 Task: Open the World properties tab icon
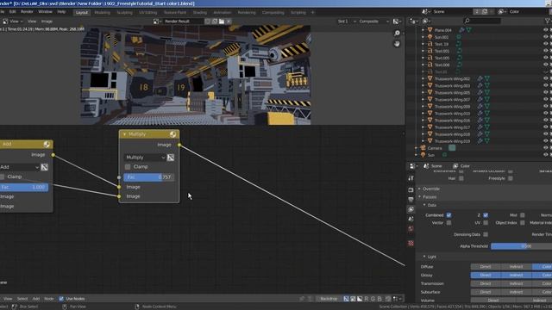[x=411, y=229]
